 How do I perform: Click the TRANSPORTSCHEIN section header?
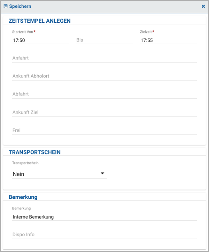[x=34, y=152]
